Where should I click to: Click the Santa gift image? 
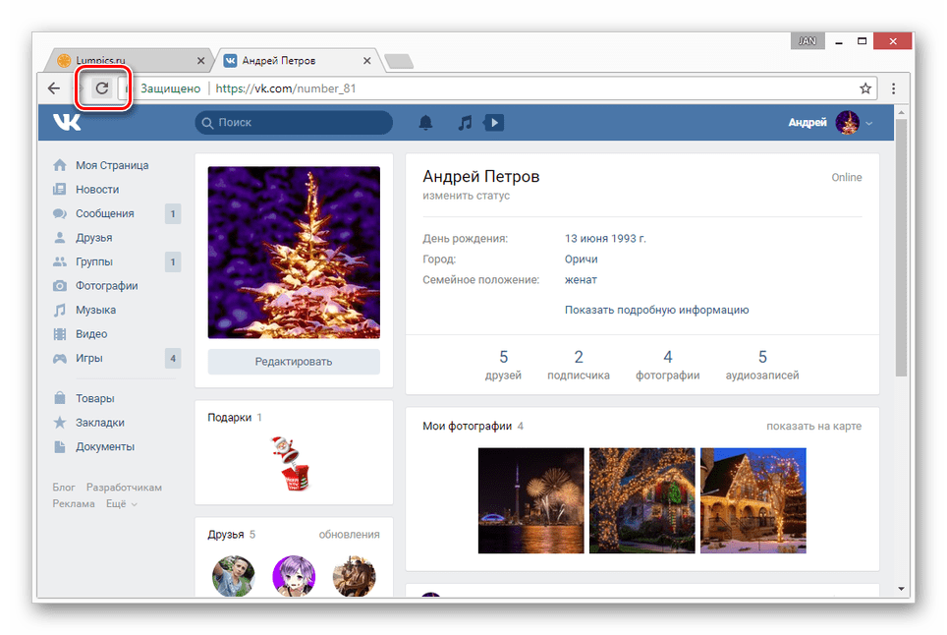(x=288, y=462)
